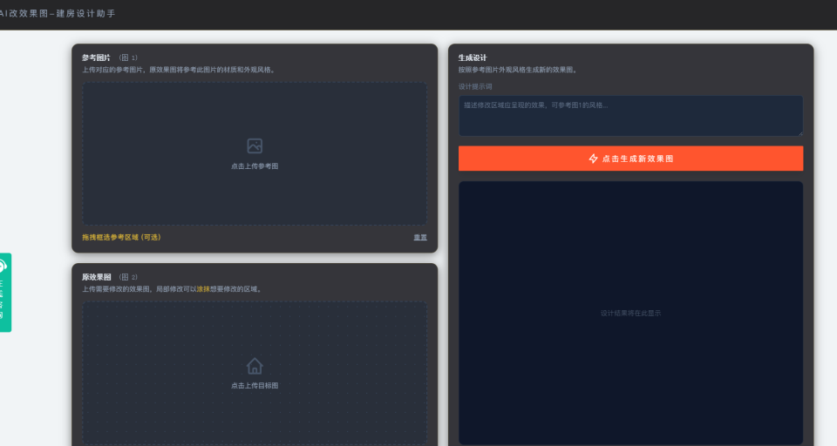This screenshot has height=446, width=837.
Task: Click the description text under 参考图片
Action: [180, 70]
